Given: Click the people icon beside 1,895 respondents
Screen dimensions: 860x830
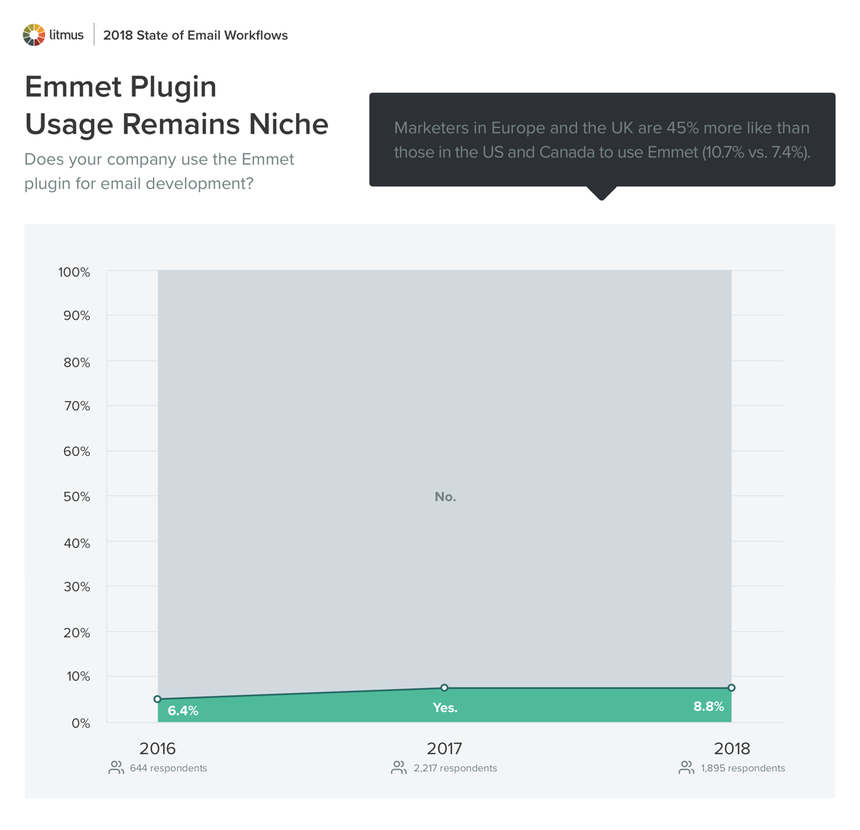Looking at the screenshot, I should [686, 767].
